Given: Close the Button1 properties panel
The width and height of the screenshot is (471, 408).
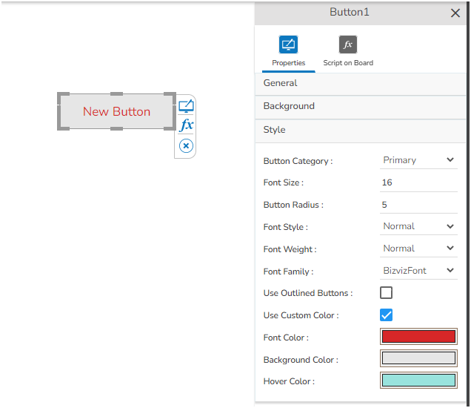Looking at the screenshot, I should pos(455,13).
